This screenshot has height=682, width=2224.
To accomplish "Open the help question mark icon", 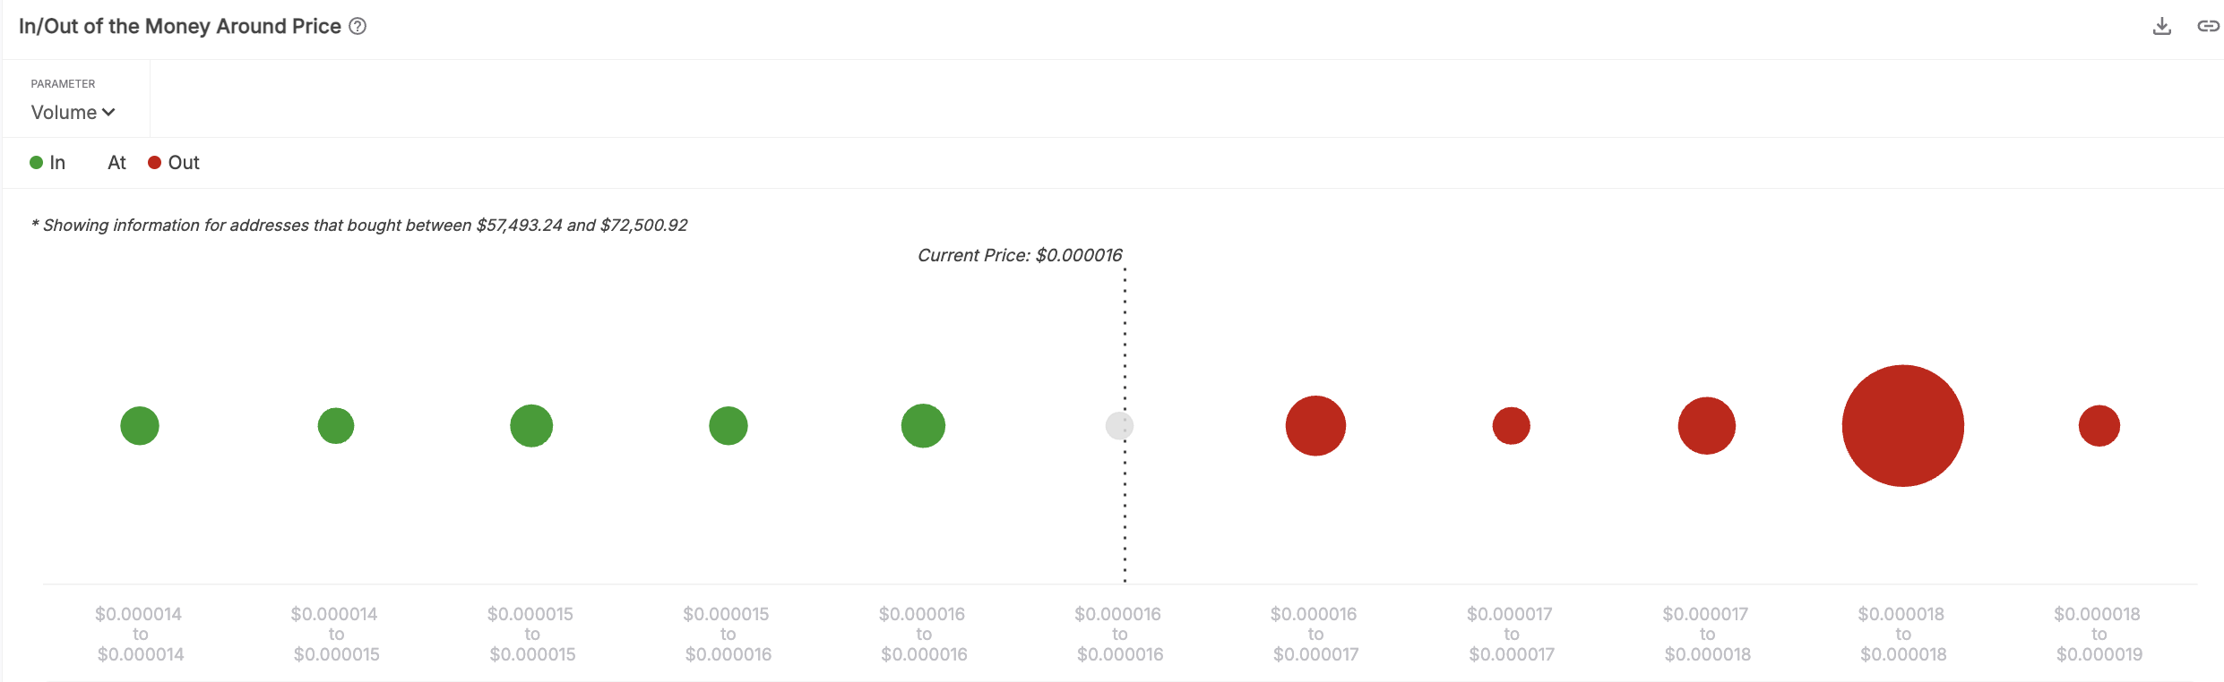I will (x=358, y=26).
